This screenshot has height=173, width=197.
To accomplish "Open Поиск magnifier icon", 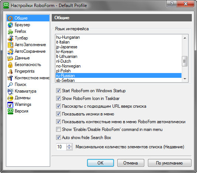I will click(x=10, y=84).
